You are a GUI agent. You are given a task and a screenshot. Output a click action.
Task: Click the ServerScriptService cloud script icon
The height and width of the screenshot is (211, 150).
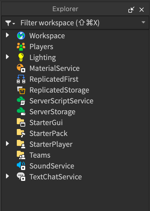coord(21,101)
